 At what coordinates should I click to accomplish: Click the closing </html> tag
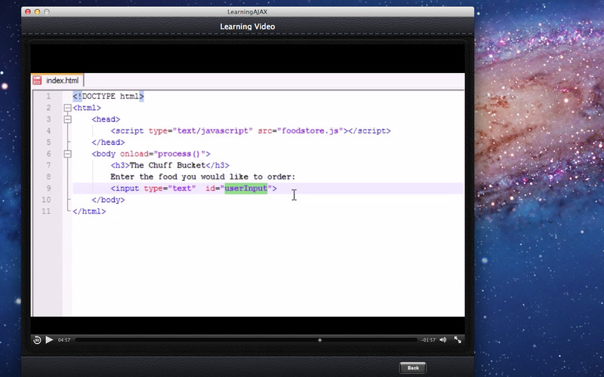click(89, 211)
